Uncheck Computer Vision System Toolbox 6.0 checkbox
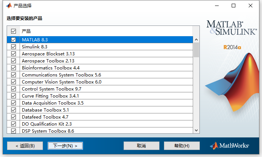Image resolution: width=262 pixels, height=157 pixels. [14, 82]
